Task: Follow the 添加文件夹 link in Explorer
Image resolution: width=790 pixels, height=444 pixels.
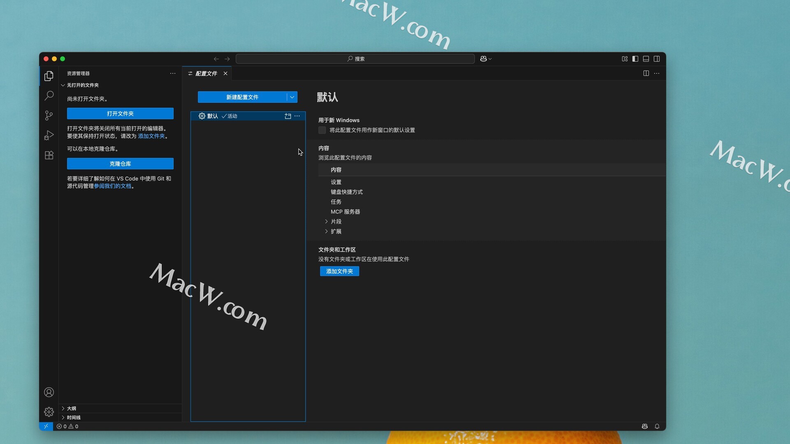Action: point(151,136)
